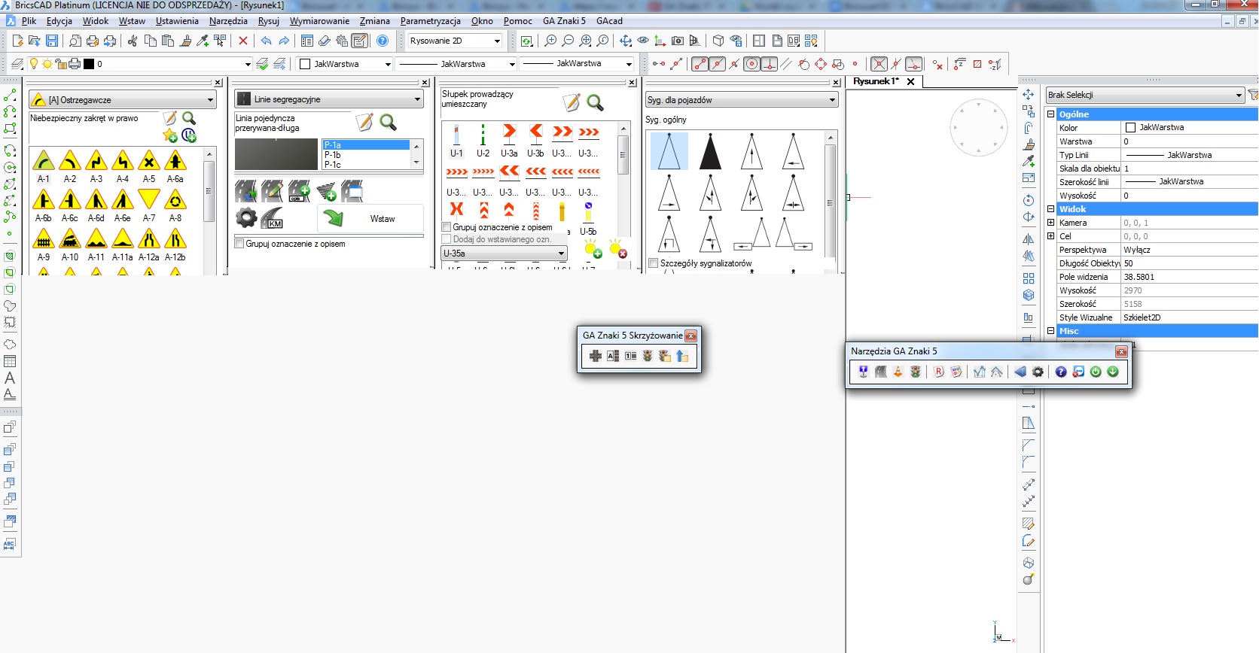Click the Cut scissors icon
This screenshot has width=1259, height=653.
pos(133,41)
